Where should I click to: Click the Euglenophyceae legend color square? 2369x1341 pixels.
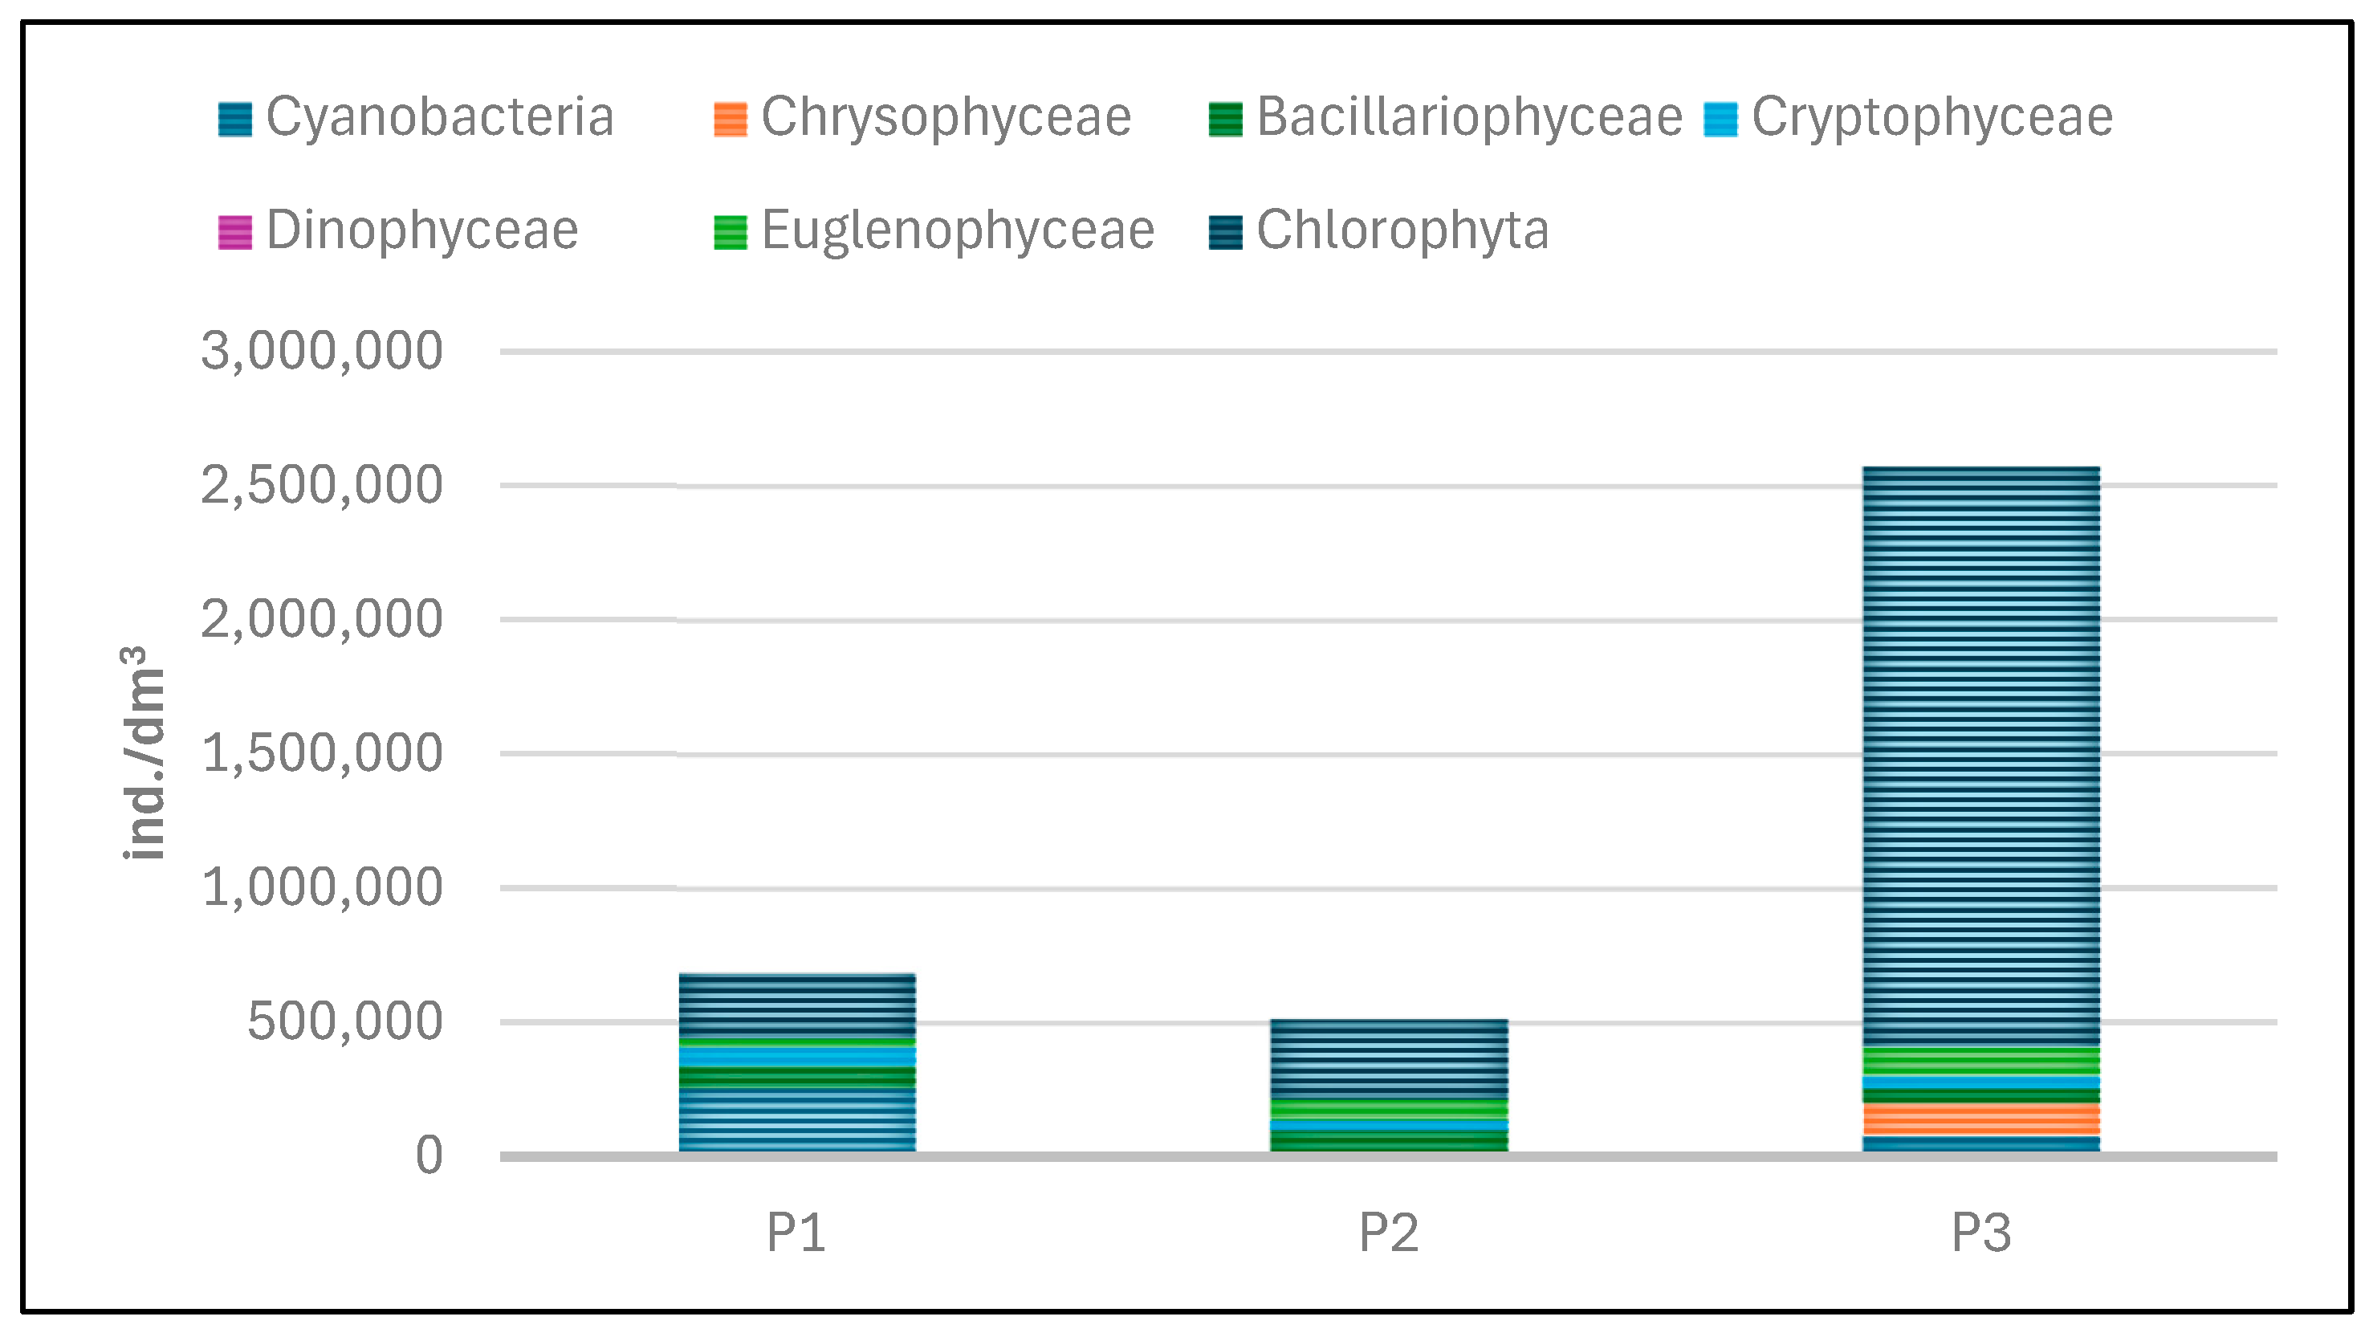730,232
